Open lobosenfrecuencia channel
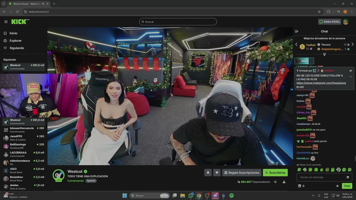356x200 pixels. coord(24,130)
